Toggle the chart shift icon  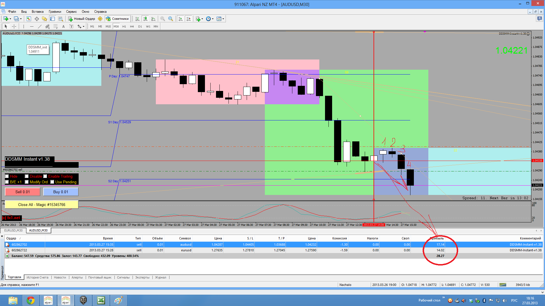pos(188,19)
